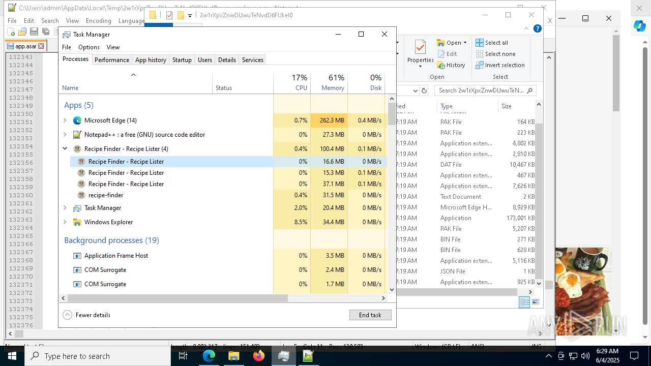Click the volume icon in system tray
This screenshot has width=651, height=366.
click(x=585, y=356)
